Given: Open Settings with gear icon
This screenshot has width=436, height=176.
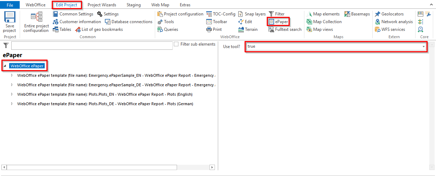Looking at the screenshot, I should tap(108, 14).
